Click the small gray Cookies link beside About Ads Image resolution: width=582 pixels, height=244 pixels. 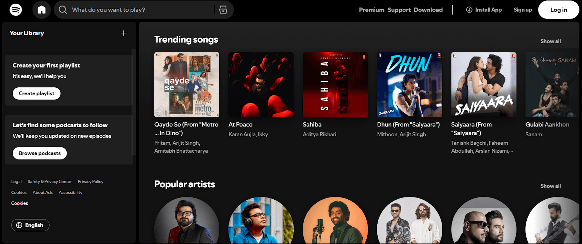click(19, 192)
